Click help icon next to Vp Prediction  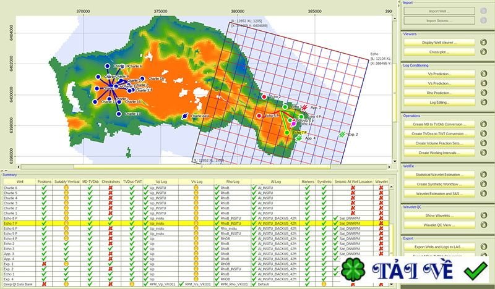pos(483,73)
